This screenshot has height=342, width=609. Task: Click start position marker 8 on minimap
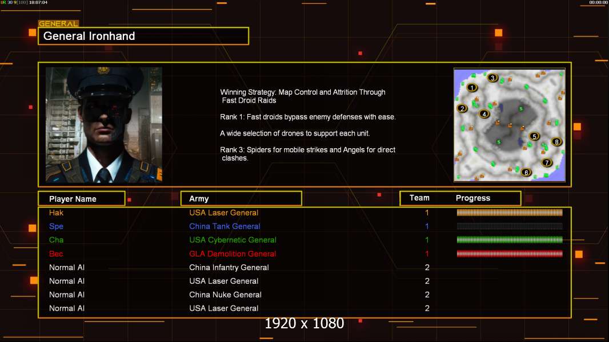(x=556, y=142)
